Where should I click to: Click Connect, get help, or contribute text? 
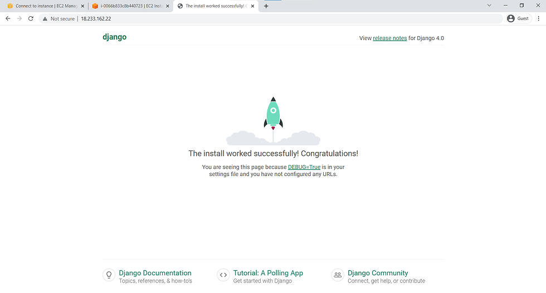click(x=386, y=281)
